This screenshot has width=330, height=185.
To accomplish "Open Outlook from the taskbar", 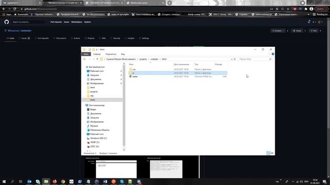I will (29, 181).
